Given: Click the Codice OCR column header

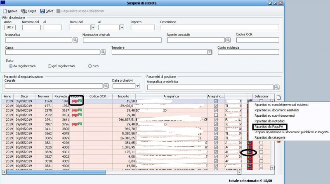Looking at the screenshot, I should coord(97,96).
